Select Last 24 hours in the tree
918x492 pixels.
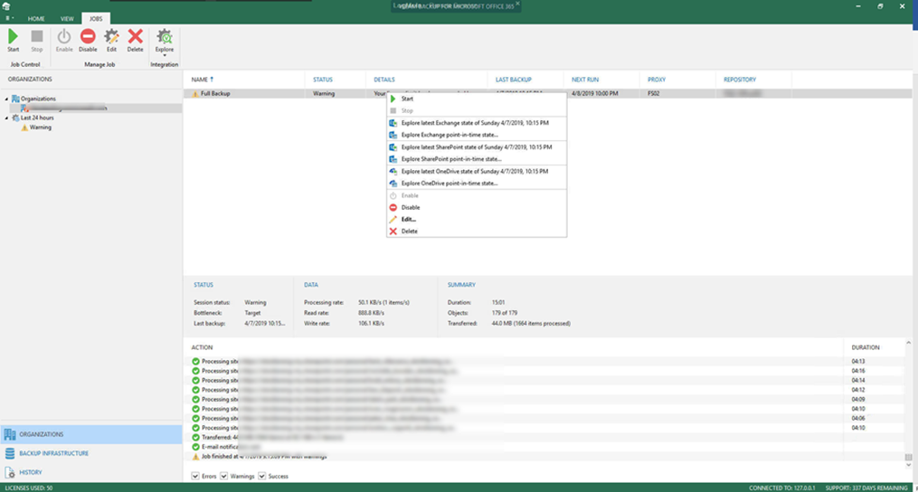coord(37,118)
